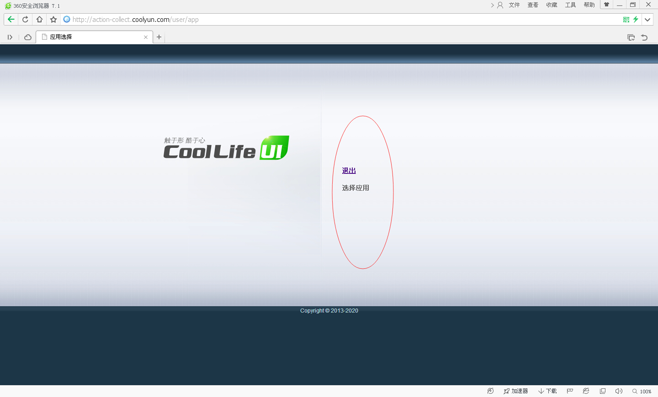This screenshot has width=658, height=397.
Task: Restore closed tab with undo icon
Action: [644, 37]
